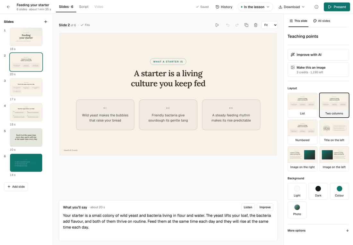
Task: Switch to the Video tab
Action: pos(99,7)
